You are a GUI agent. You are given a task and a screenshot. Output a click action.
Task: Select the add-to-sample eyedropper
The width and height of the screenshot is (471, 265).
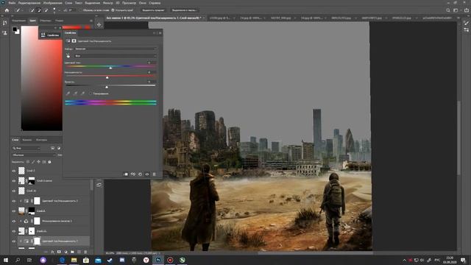click(75, 93)
